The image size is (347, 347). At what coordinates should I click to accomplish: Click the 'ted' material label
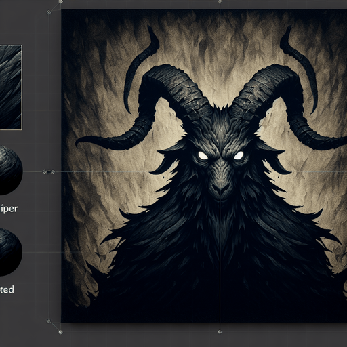[x=7, y=289]
